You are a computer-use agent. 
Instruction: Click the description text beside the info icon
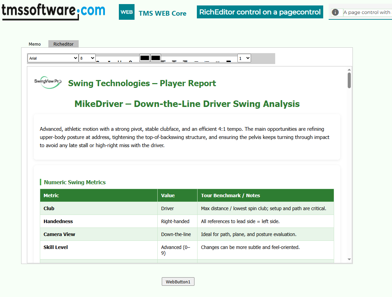tap(367, 12)
